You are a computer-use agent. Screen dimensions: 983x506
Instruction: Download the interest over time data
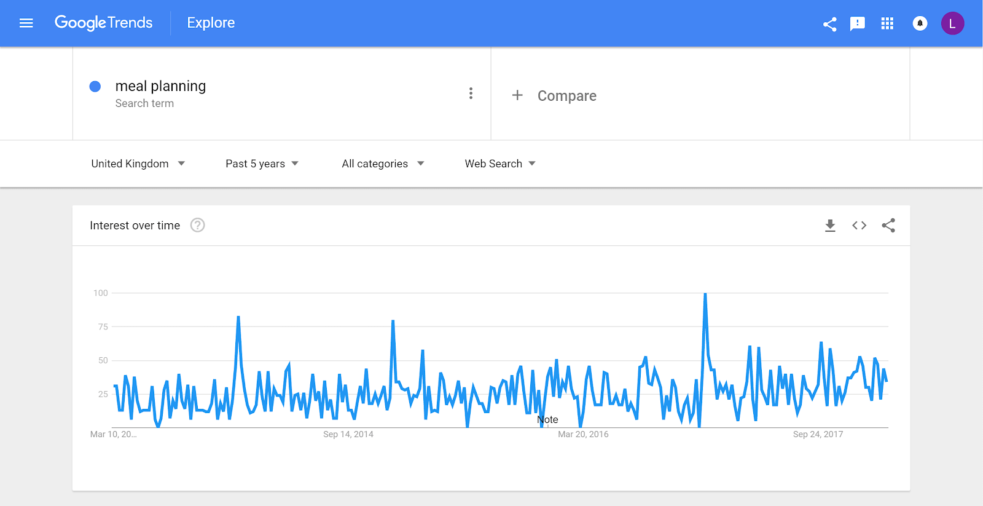tap(830, 225)
